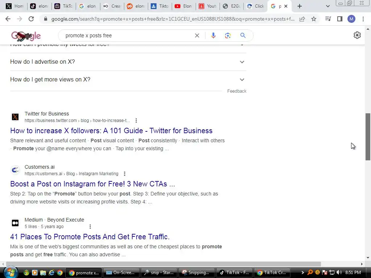Open "41 Places To Promote Posts" result
Screen dimensions: 371x278
tap(90, 237)
